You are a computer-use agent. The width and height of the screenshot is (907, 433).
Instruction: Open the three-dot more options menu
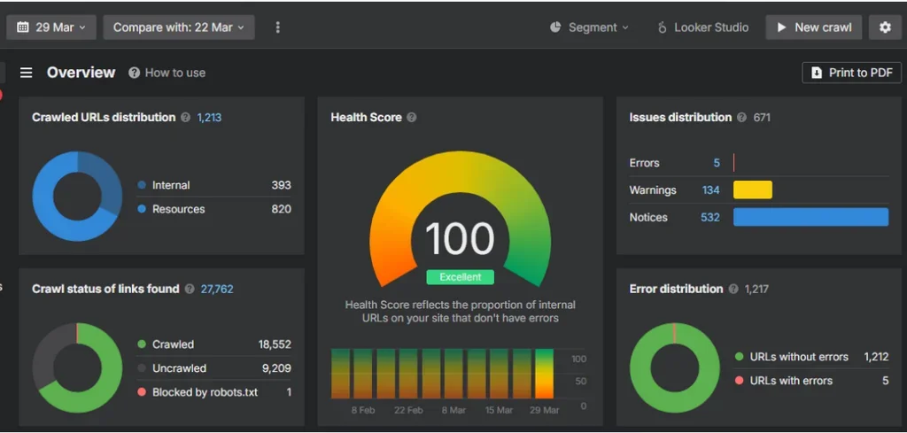pyautogui.click(x=277, y=27)
